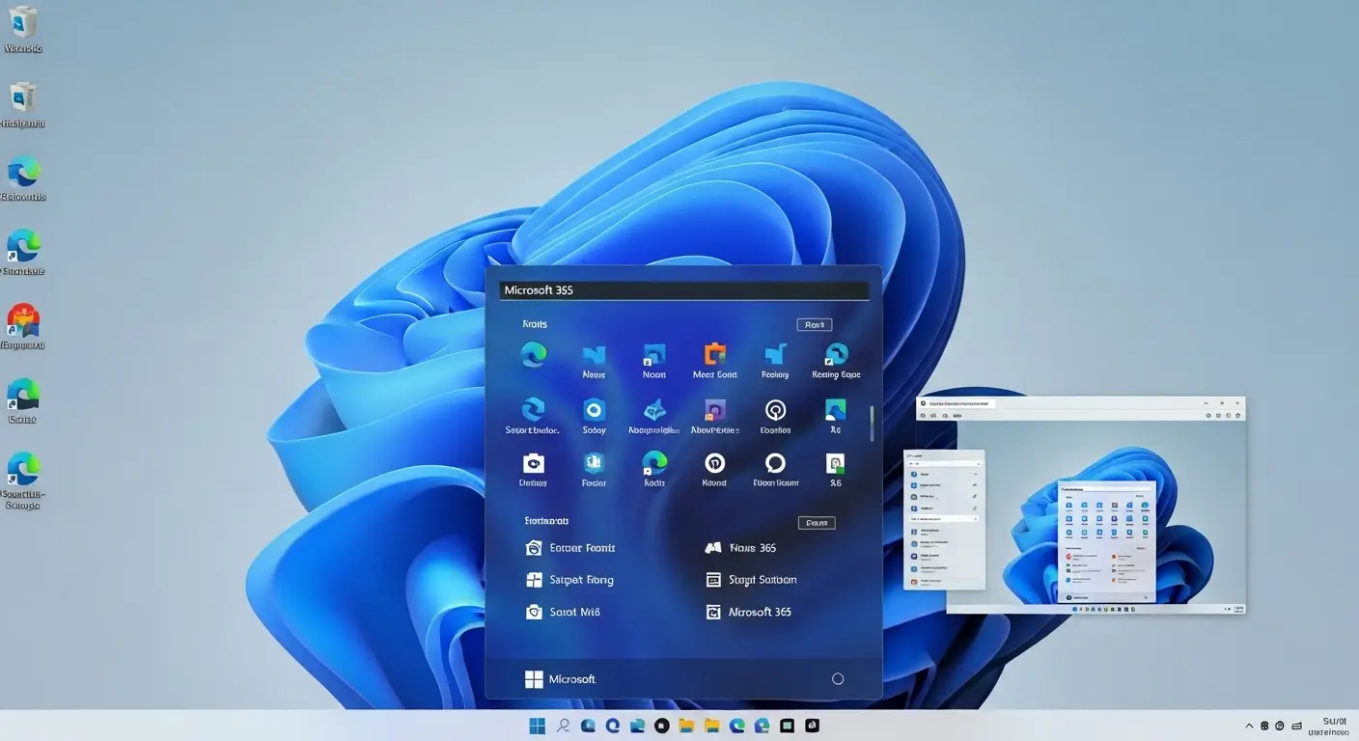
Task: Open the 'Reaiitz' Edge-style app icon
Action: click(x=654, y=463)
